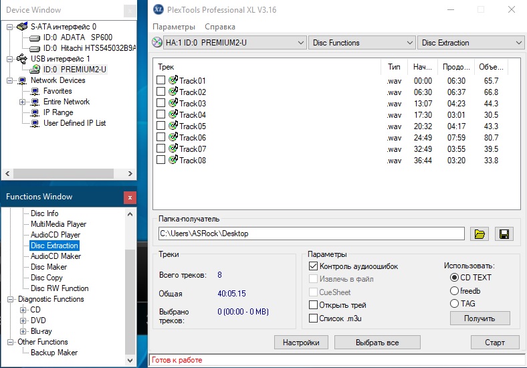
Task: Check the Track04 checkbox
Action: click(x=161, y=114)
